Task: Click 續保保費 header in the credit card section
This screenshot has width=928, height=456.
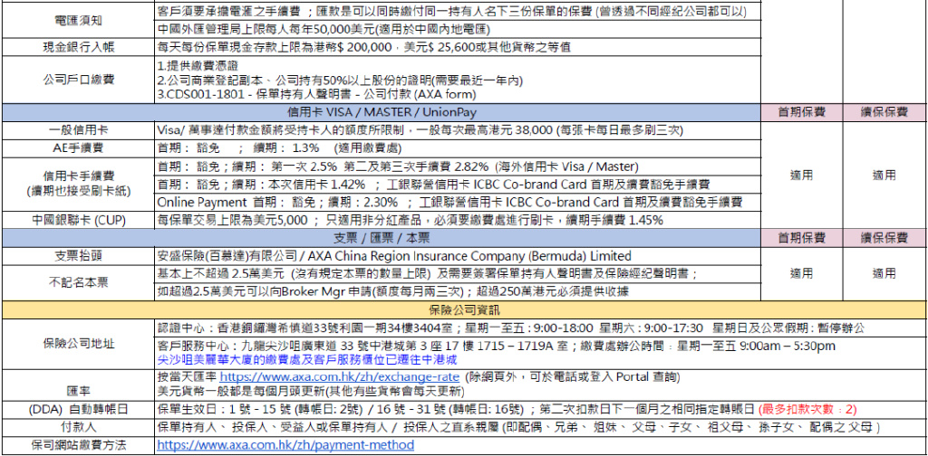Action: click(884, 112)
